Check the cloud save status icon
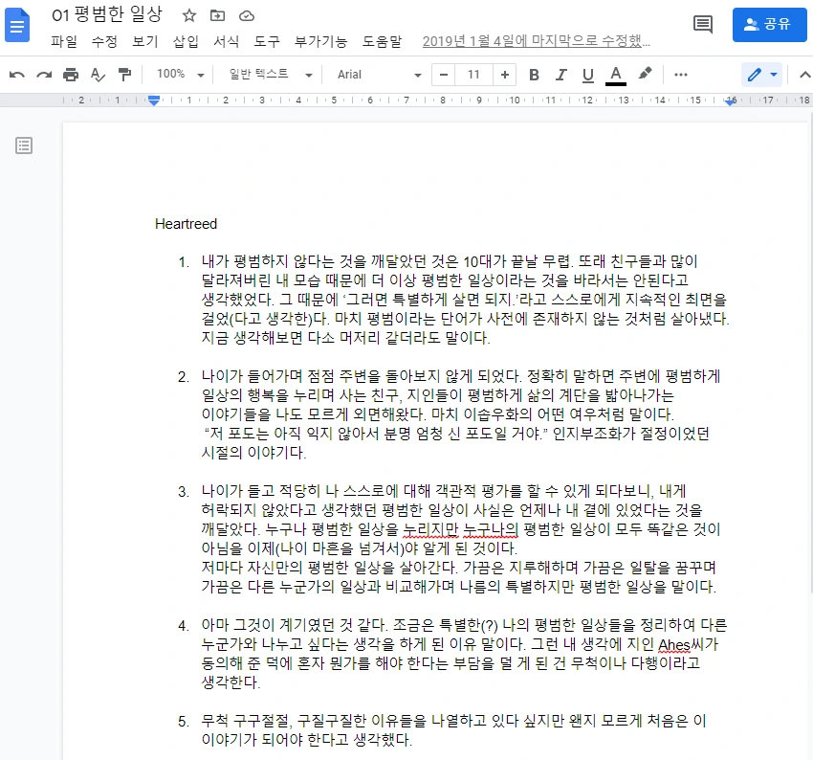The width and height of the screenshot is (813, 760). click(247, 16)
